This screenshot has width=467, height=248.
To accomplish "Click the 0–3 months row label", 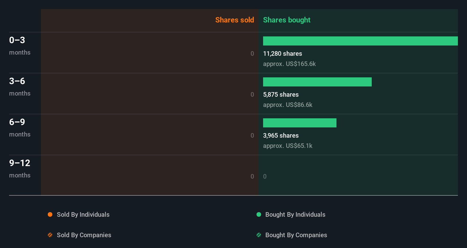I will click(x=20, y=46).
